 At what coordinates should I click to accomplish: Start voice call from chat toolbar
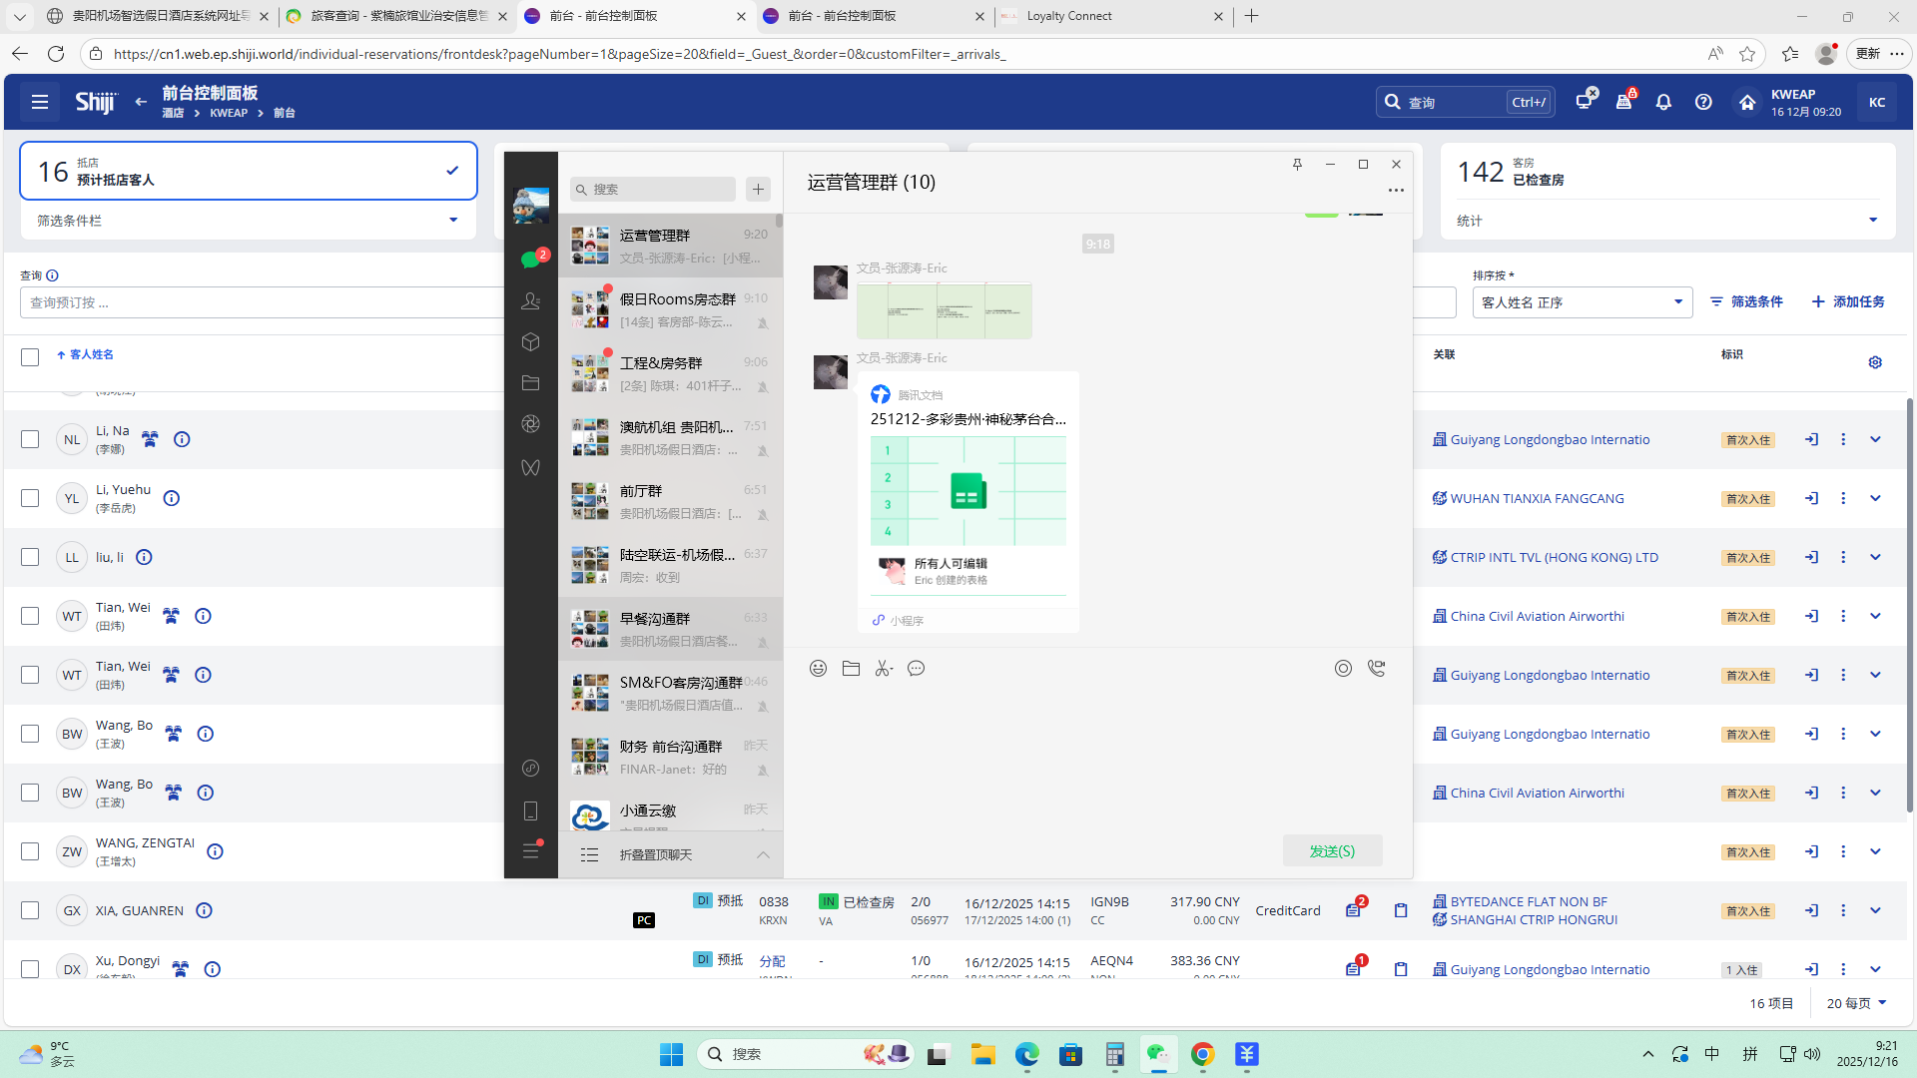(x=1377, y=669)
